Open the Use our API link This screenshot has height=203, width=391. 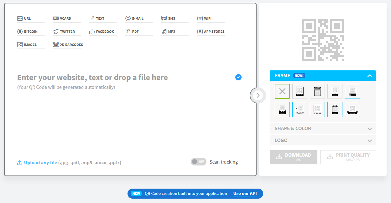(245, 194)
